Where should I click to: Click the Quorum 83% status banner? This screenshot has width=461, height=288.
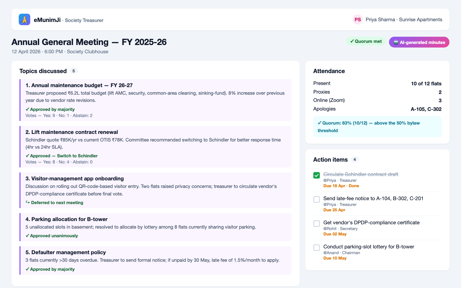click(x=377, y=127)
